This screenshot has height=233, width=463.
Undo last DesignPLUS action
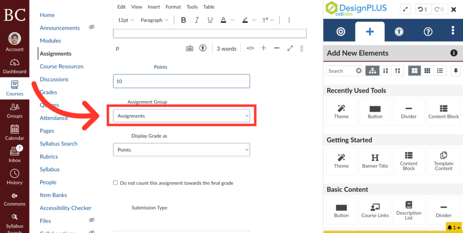pyautogui.click(x=423, y=9)
